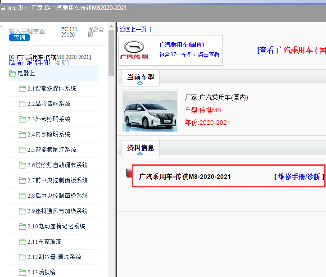This screenshot has height=277, width=326.
Task: Open the 2.11车窗玻璃 tree item
Action: (x=45, y=242)
